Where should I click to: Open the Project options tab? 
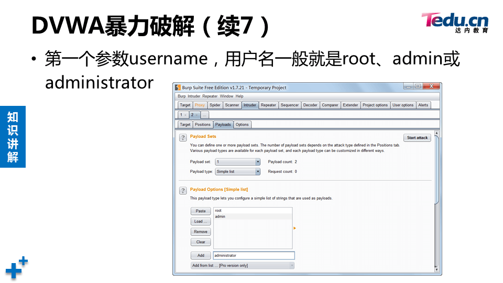click(x=375, y=105)
